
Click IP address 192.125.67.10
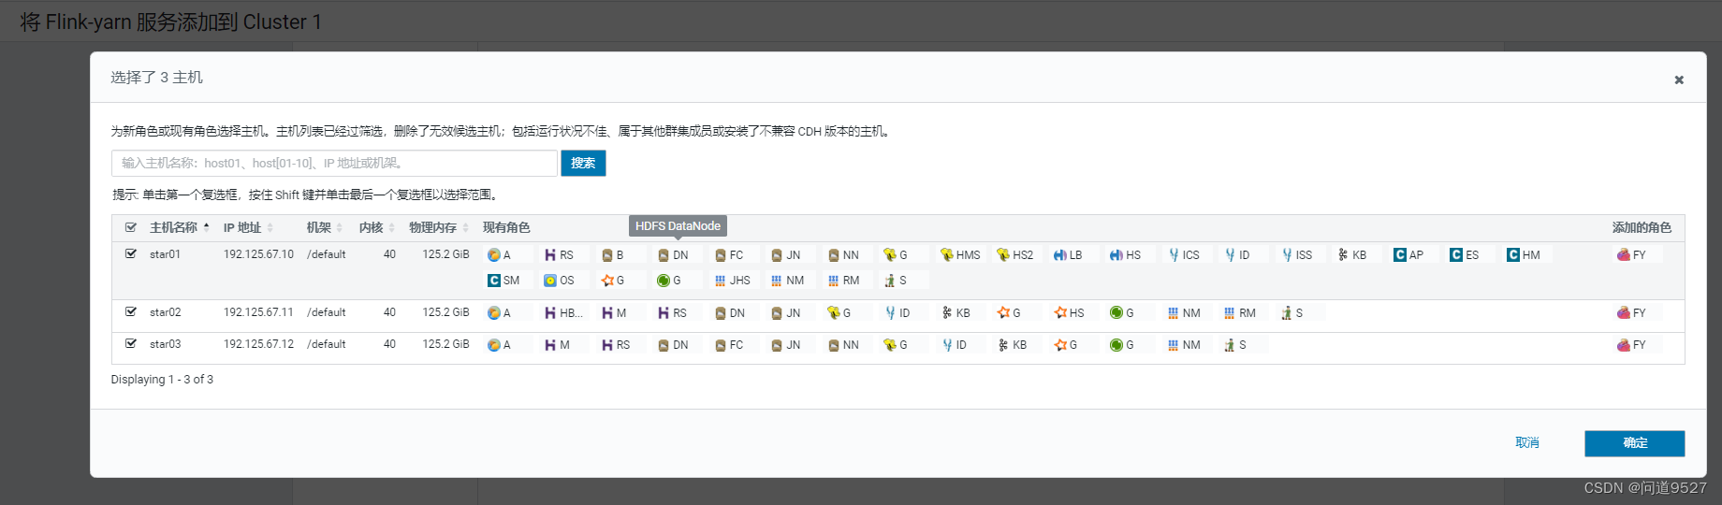point(258,254)
